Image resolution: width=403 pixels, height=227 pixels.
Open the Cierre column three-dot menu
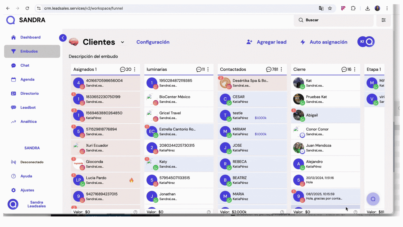[355, 69]
